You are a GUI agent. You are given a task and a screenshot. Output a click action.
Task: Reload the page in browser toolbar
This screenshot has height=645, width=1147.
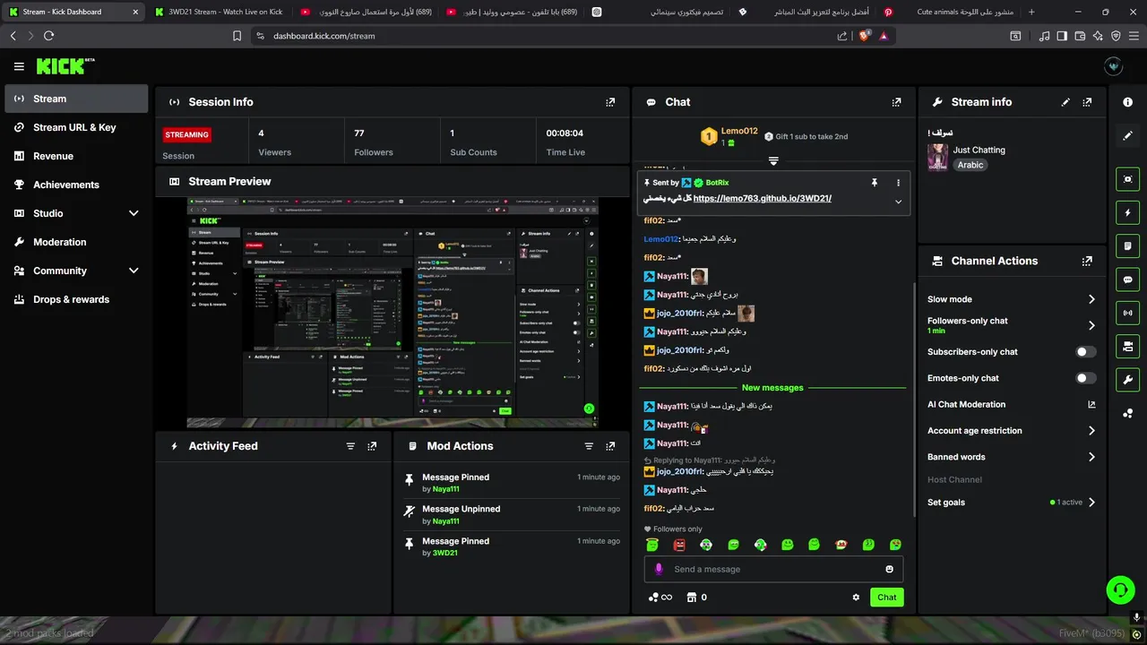click(x=48, y=36)
